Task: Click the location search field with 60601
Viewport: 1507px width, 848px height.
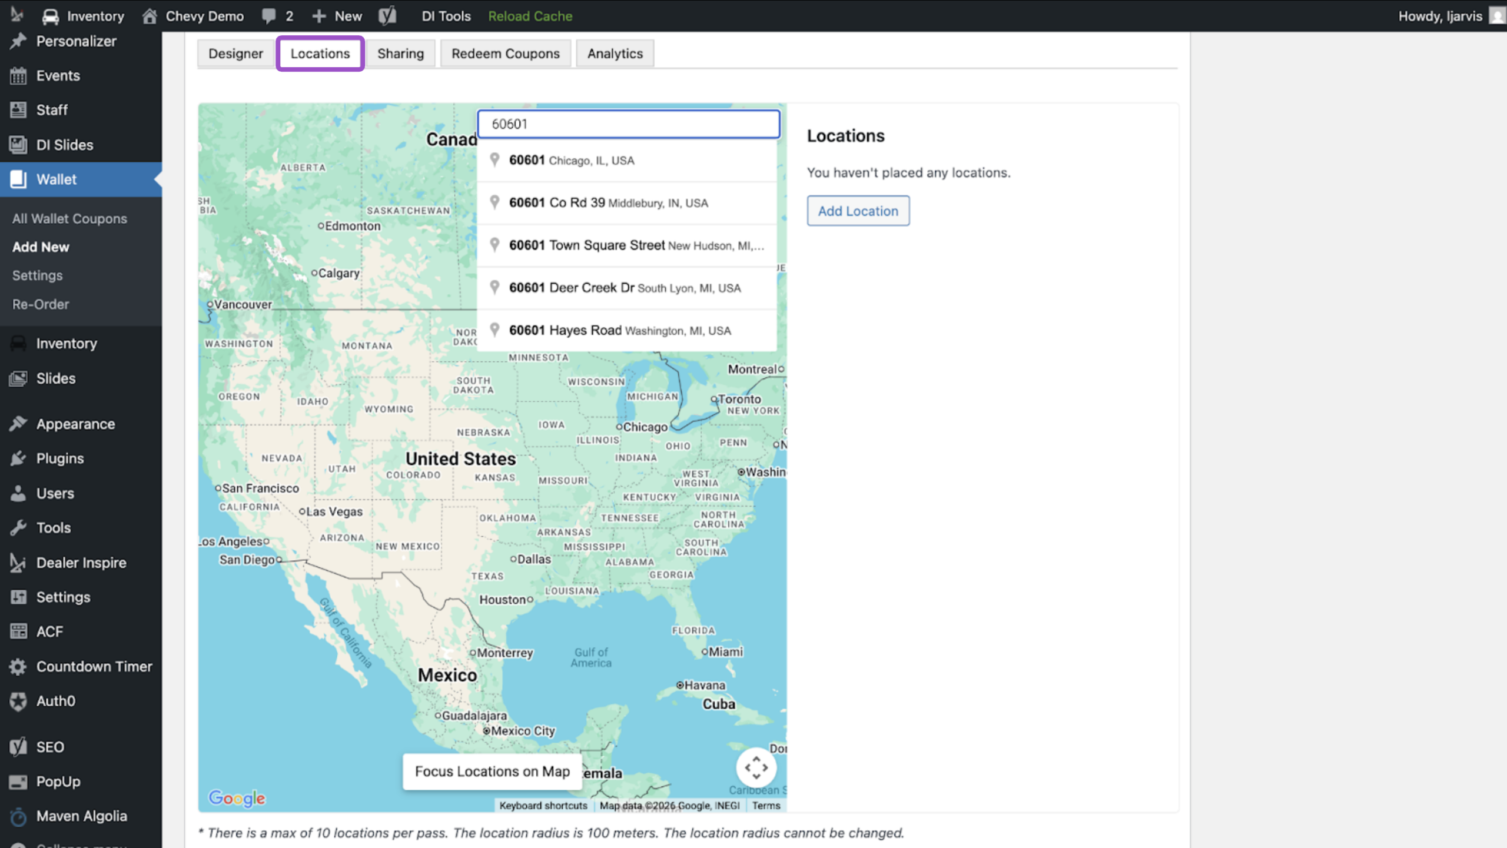Action: click(629, 124)
